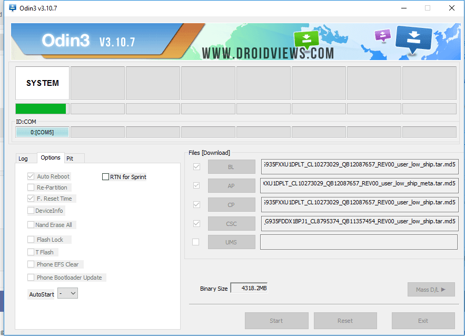Click the CSC file button
The height and width of the screenshot is (336, 465).
[231, 224]
